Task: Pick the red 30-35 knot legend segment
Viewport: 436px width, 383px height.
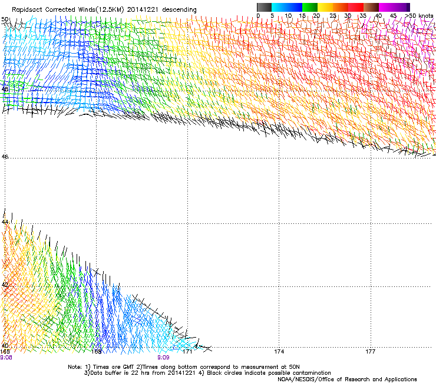Action: (x=356, y=7)
